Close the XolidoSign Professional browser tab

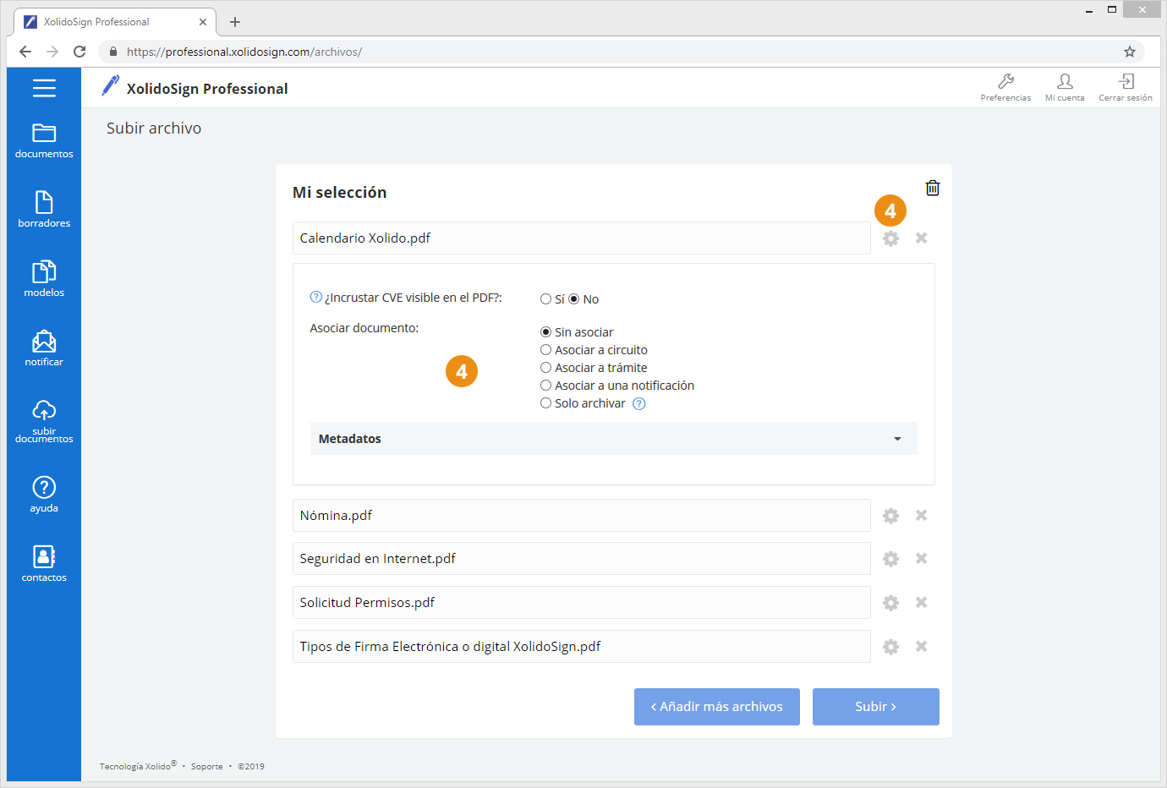tap(203, 22)
